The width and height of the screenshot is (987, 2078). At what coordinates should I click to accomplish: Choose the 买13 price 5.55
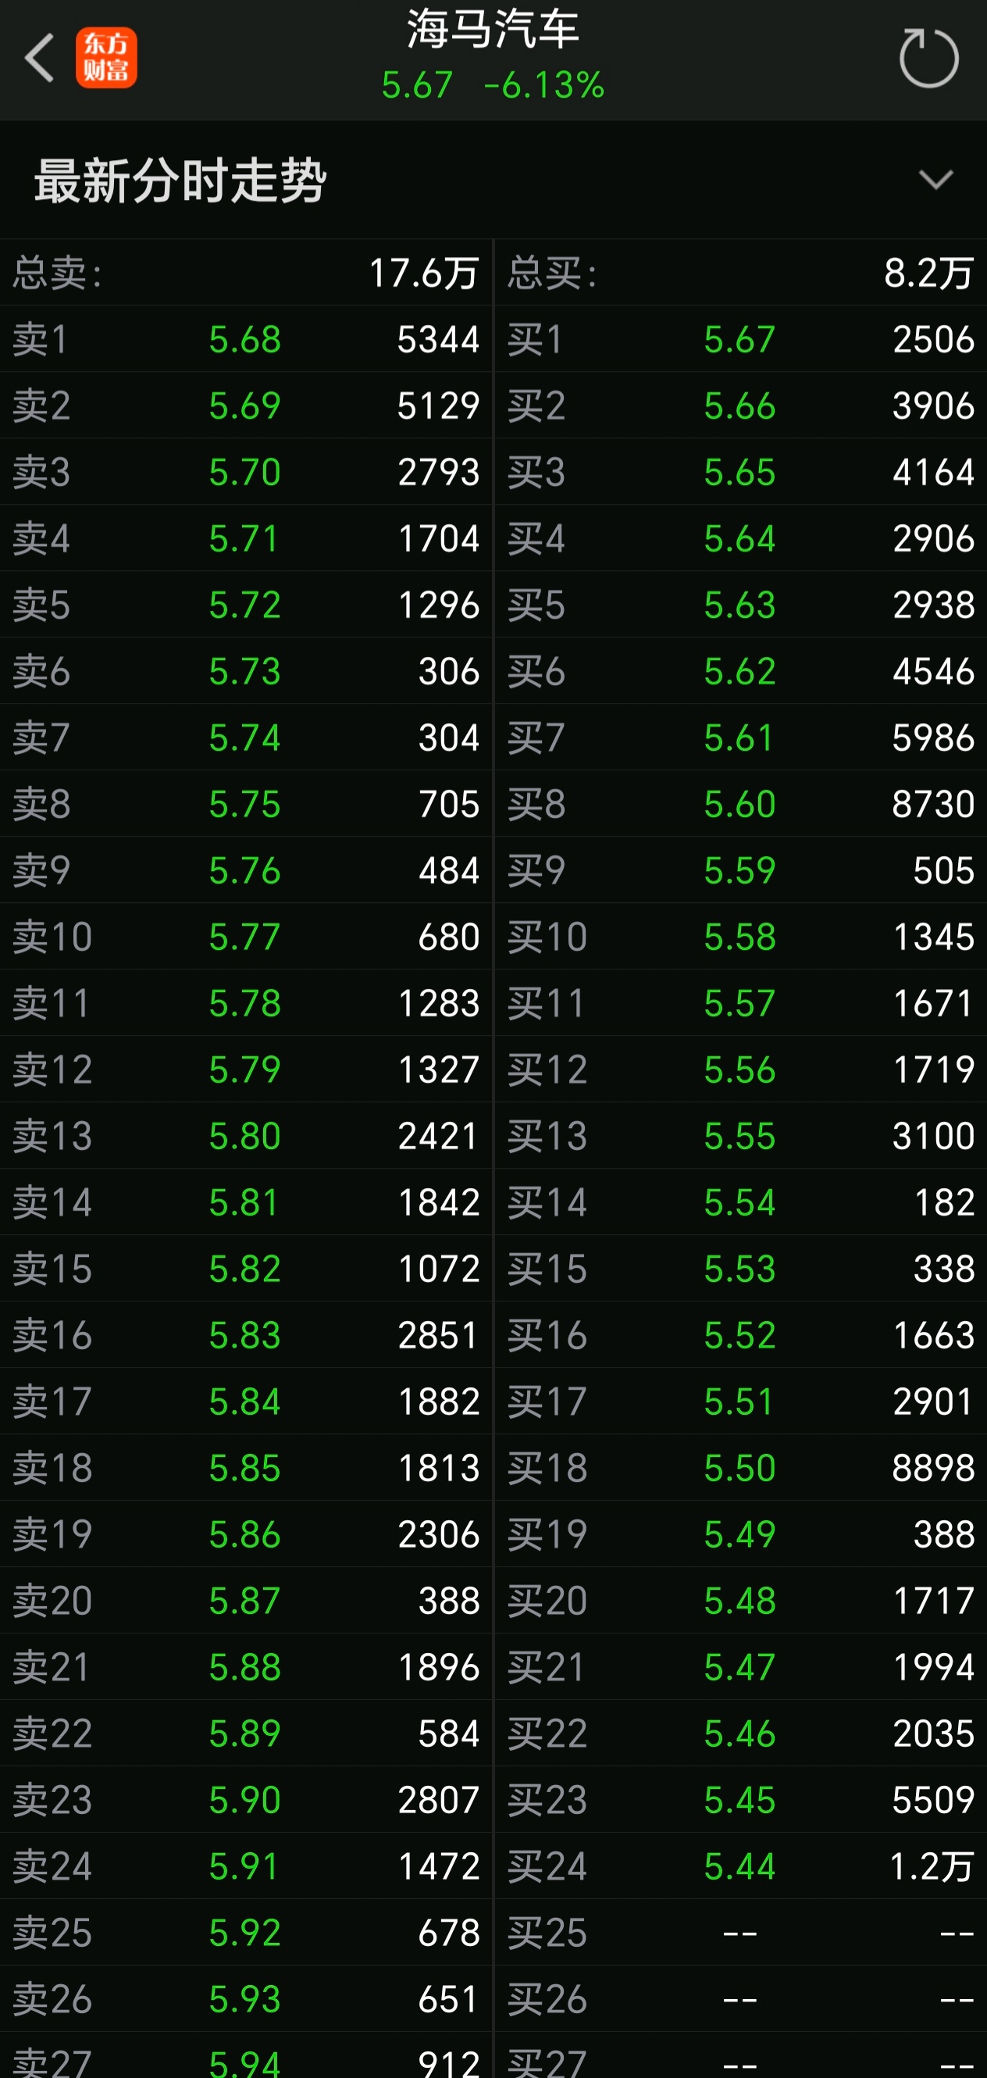[x=739, y=1136]
